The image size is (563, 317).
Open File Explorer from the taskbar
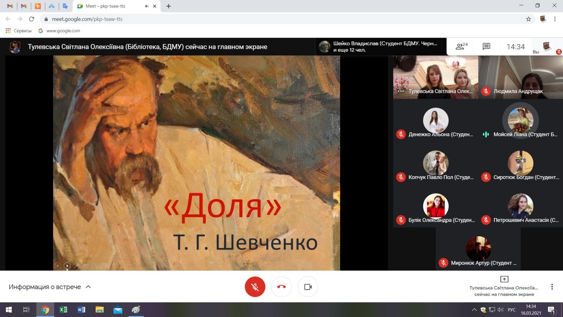[x=100, y=310]
